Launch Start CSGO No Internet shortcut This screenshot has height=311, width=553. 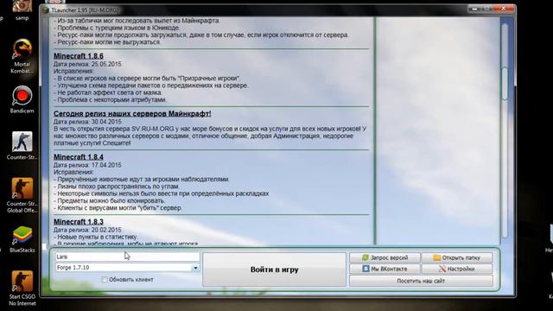pyautogui.click(x=22, y=288)
